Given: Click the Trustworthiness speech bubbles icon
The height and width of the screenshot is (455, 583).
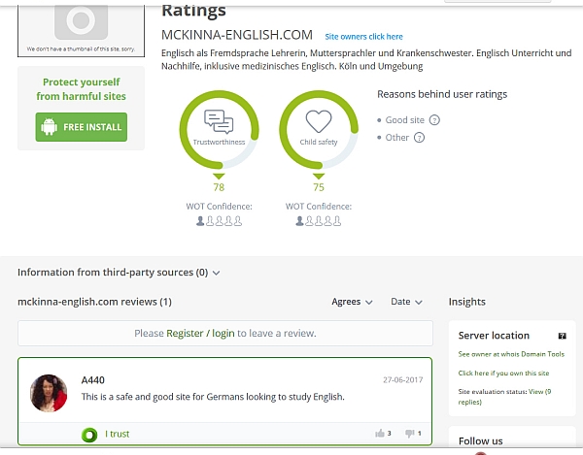Looking at the screenshot, I should (219, 121).
